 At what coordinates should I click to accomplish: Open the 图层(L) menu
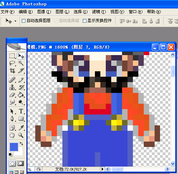coord(62,12)
